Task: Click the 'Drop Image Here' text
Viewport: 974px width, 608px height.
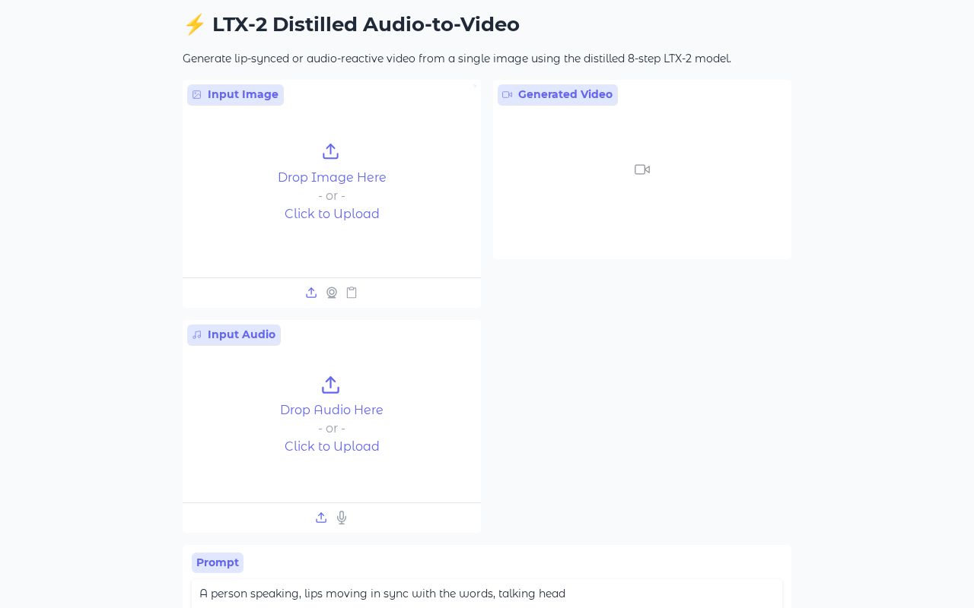Action: [332, 177]
